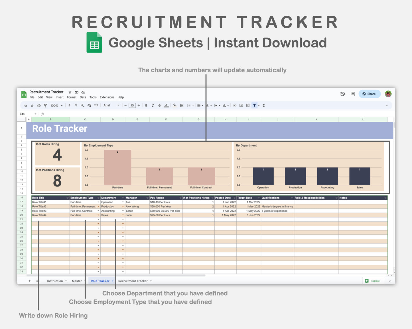The image size is (412, 329).
Task: Switch to the Master sheet tab
Action: pos(76,281)
